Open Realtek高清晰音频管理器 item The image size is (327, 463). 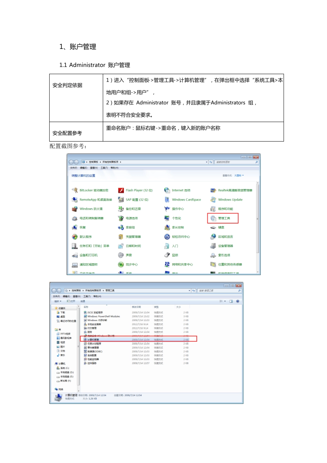(x=231, y=190)
